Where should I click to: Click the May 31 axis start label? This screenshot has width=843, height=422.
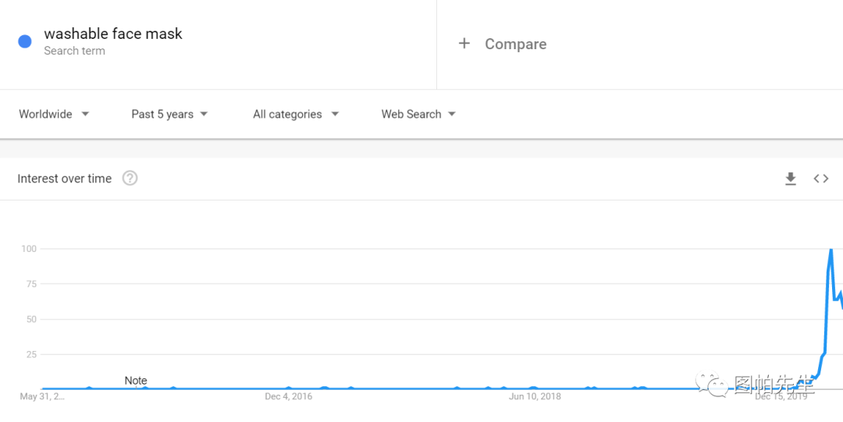[42, 397]
